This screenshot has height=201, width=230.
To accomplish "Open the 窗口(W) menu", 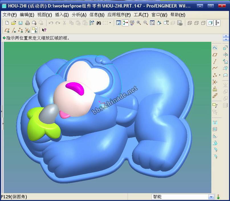I will 159,15.
